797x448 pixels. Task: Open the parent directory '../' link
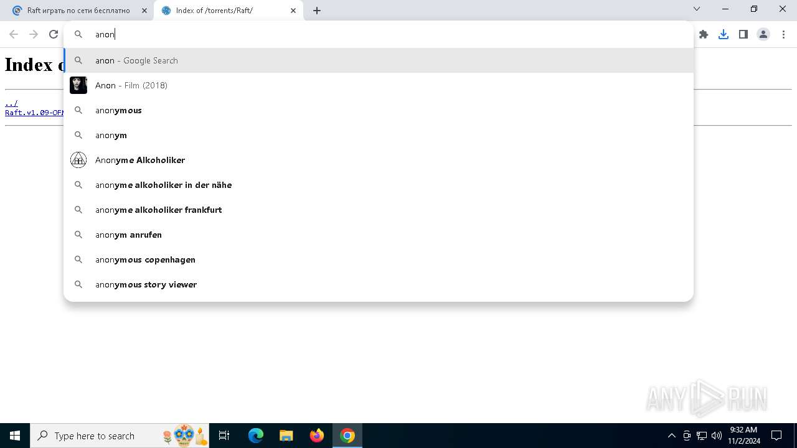(11, 103)
